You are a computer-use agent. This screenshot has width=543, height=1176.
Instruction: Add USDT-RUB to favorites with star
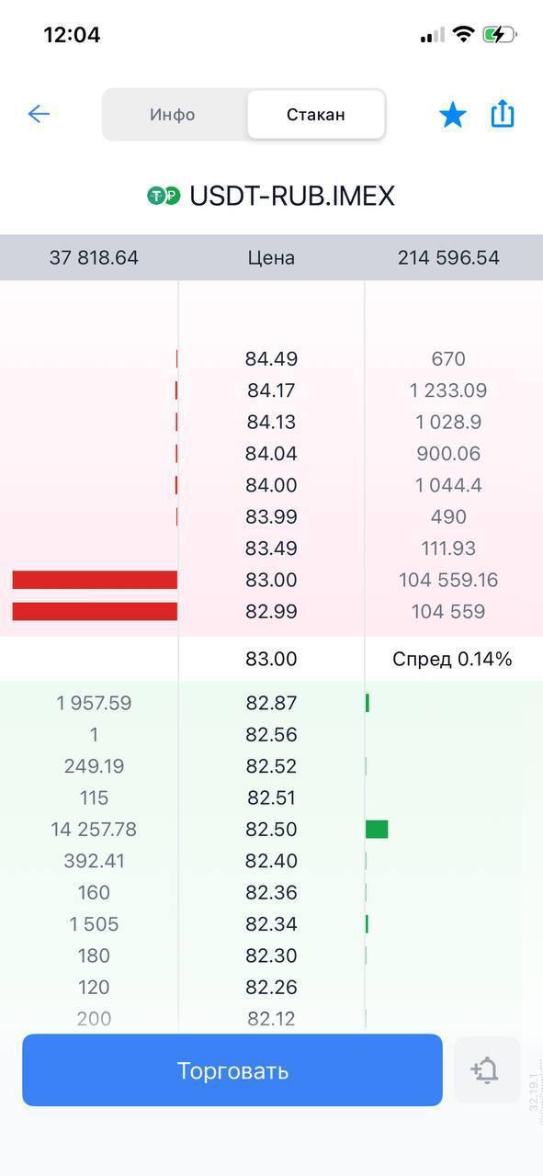click(452, 115)
